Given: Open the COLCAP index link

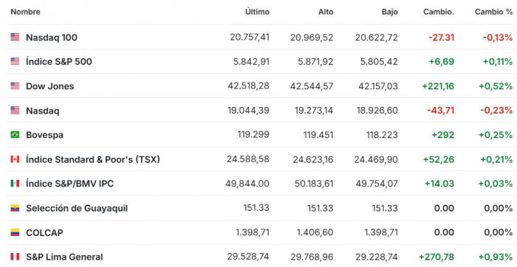Looking at the screenshot, I should pyautogui.click(x=44, y=233).
